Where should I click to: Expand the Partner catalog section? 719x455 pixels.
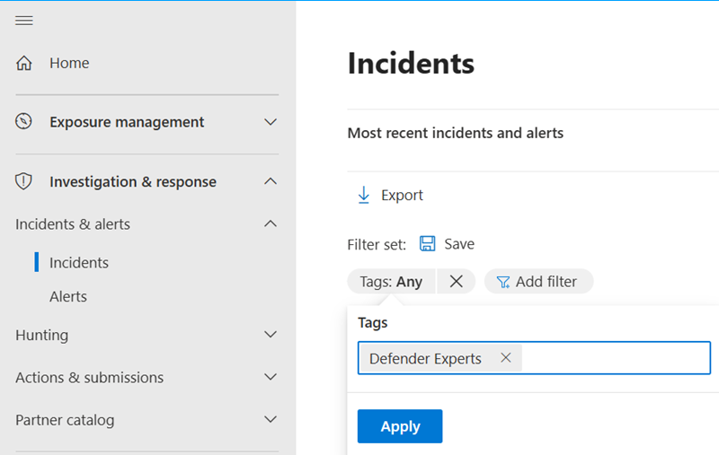[271, 420]
